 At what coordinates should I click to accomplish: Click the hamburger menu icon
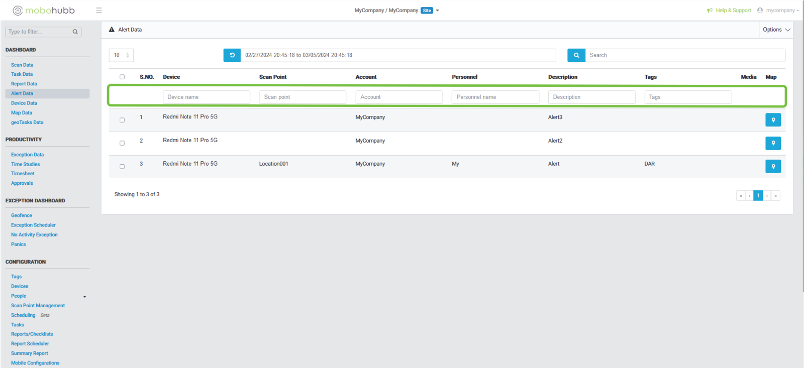[99, 11]
